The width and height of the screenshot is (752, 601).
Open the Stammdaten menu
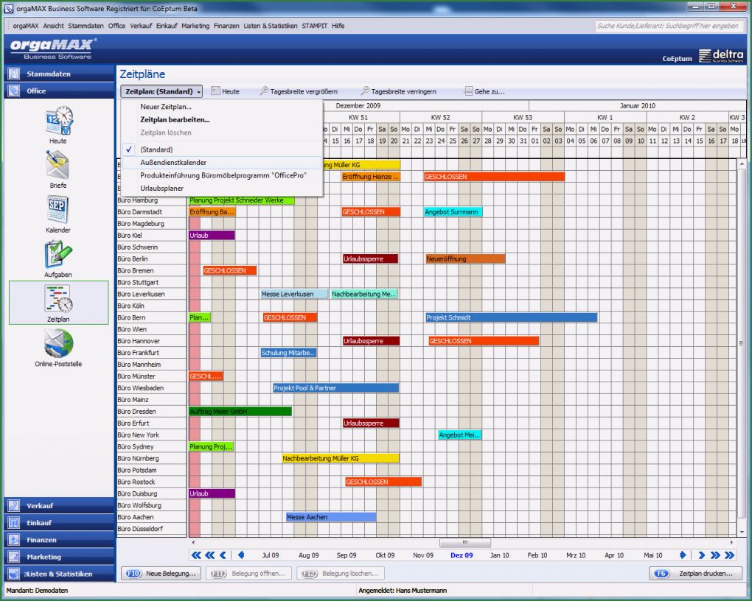[x=83, y=24]
